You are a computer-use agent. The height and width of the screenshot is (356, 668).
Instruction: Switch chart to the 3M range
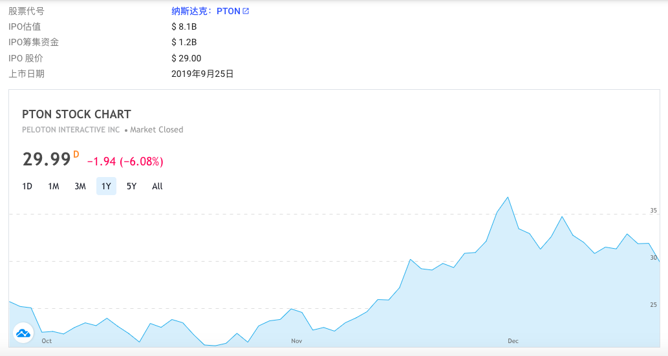click(x=80, y=186)
